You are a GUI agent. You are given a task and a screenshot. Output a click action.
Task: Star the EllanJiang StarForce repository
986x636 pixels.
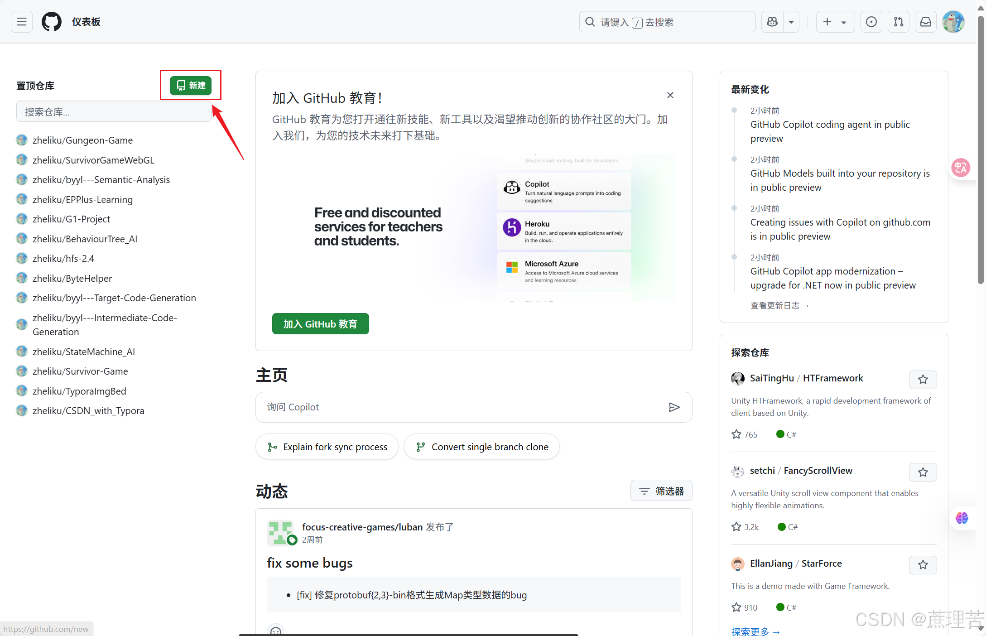[923, 565]
